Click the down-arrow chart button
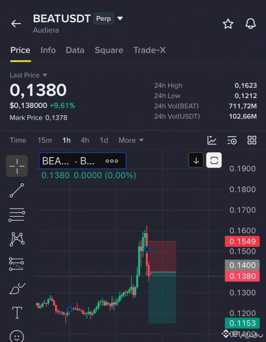Viewport: 266px width, 342px height. coord(196,160)
